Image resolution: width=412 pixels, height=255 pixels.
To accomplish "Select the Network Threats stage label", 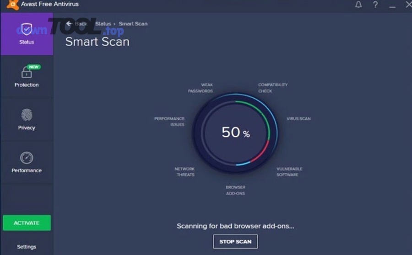I will (x=185, y=172).
